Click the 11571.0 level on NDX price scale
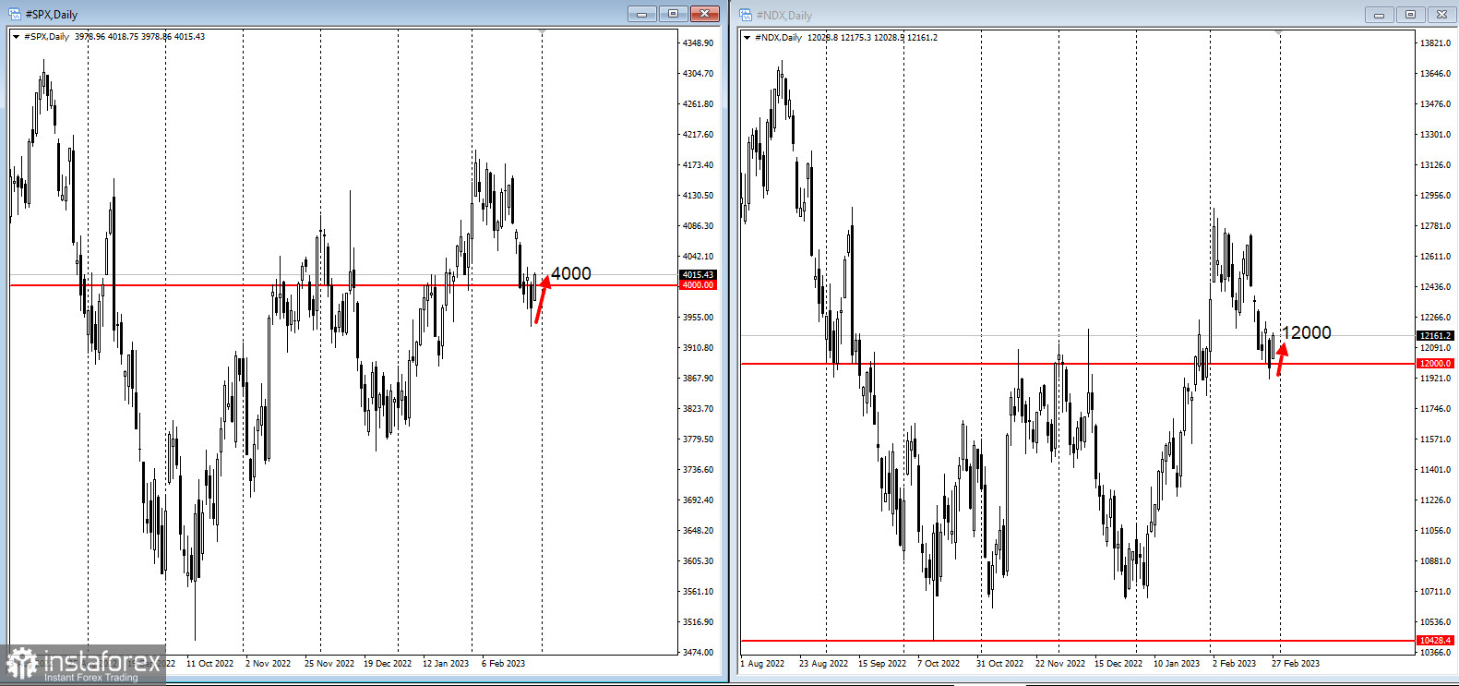The height and width of the screenshot is (686, 1459). click(x=1435, y=439)
